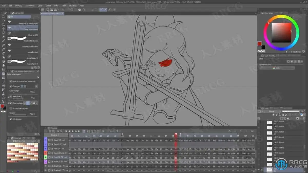Adjust the Area scaling value stepper
Screen dimensions: 308x173
point(34,98)
